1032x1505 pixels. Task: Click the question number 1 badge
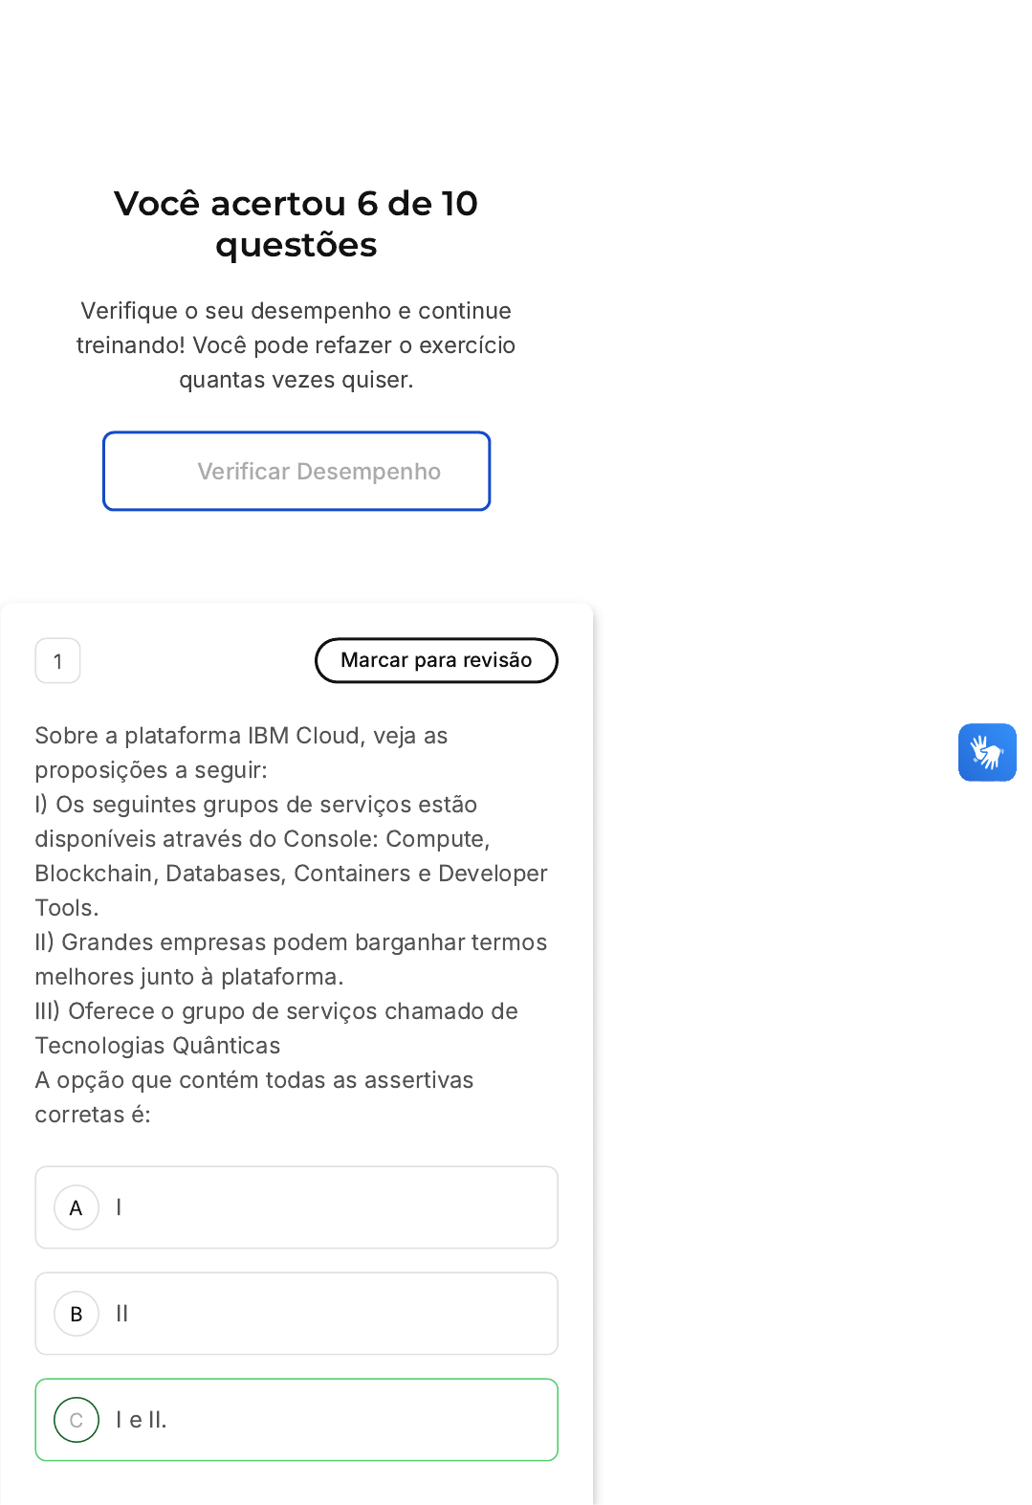tap(57, 661)
